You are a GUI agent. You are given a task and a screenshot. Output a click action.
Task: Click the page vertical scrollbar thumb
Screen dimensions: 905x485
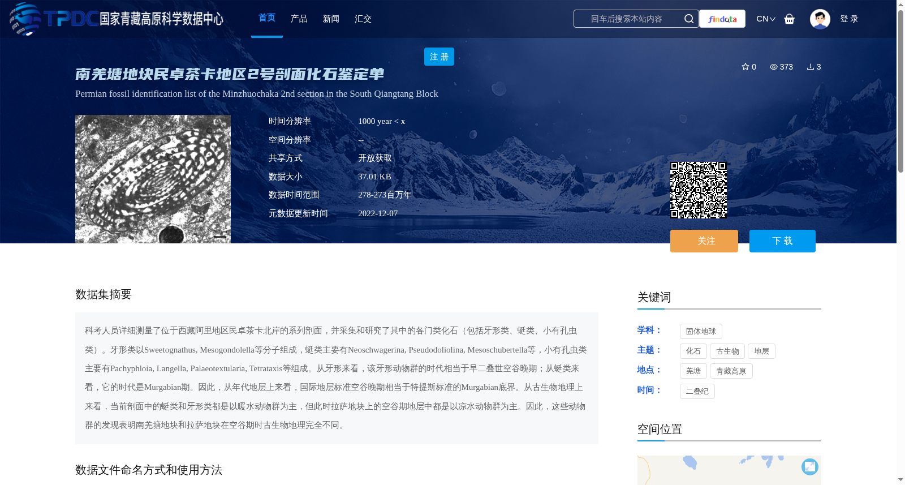coord(900,91)
